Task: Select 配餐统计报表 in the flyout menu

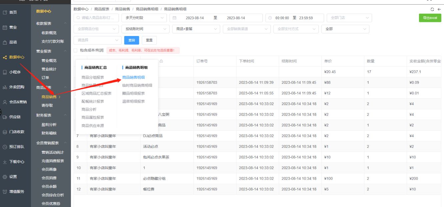Action: click(93, 101)
